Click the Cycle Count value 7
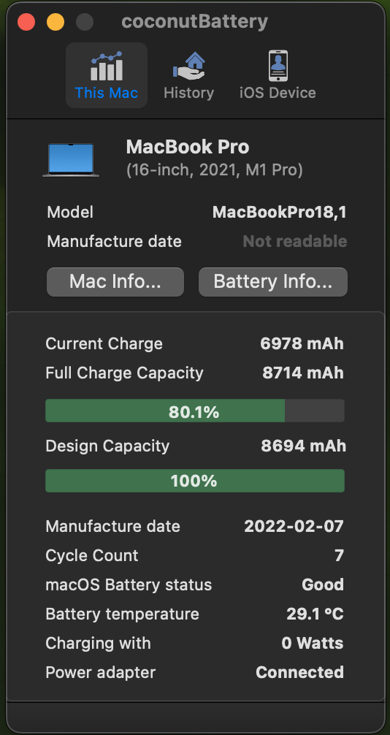Image resolution: width=390 pixels, height=735 pixels. click(x=339, y=555)
